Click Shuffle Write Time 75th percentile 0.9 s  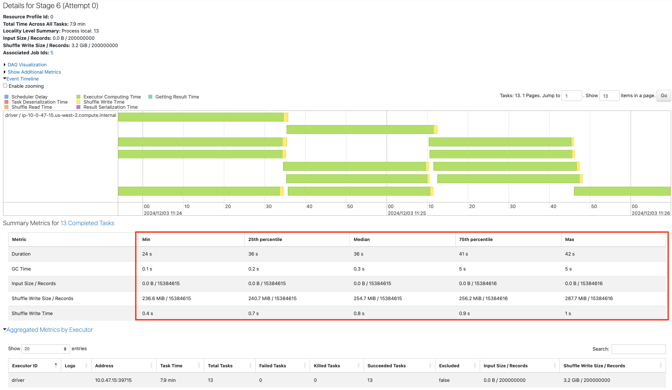pos(464,313)
